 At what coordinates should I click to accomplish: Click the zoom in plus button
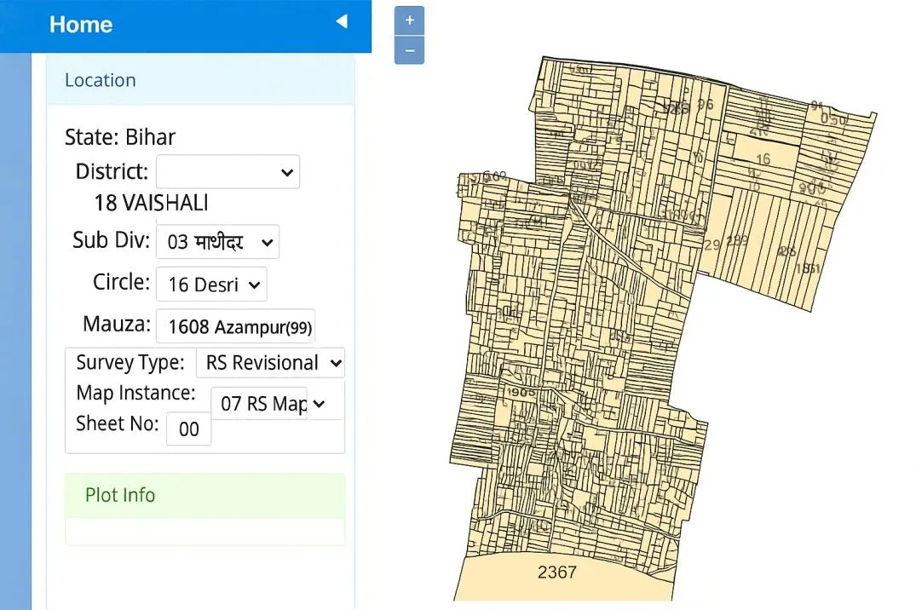coord(409,20)
